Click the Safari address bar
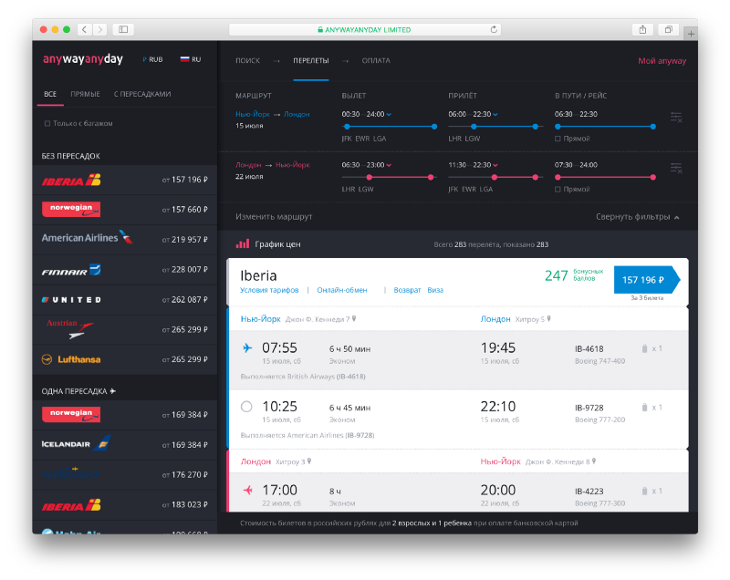Screen dimensions: 730x580 pyautogui.click(x=364, y=29)
